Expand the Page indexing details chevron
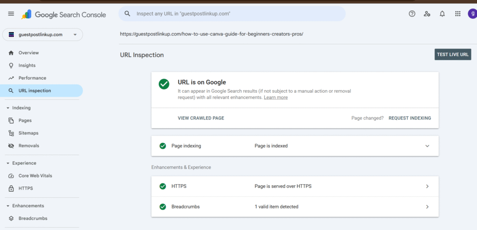The image size is (477, 230). point(427,146)
